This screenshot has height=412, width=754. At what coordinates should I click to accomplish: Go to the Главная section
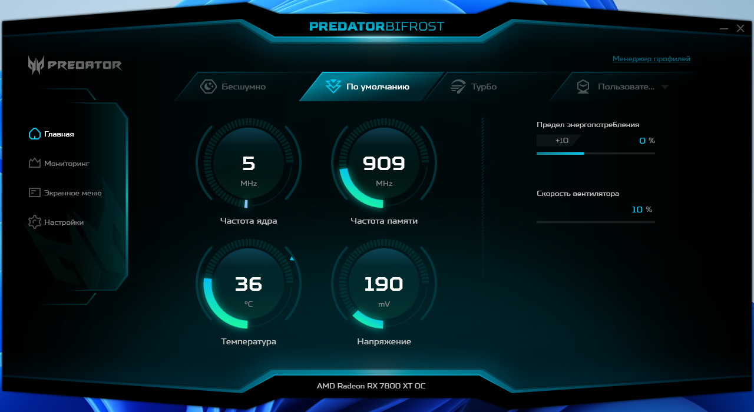click(x=59, y=134)
